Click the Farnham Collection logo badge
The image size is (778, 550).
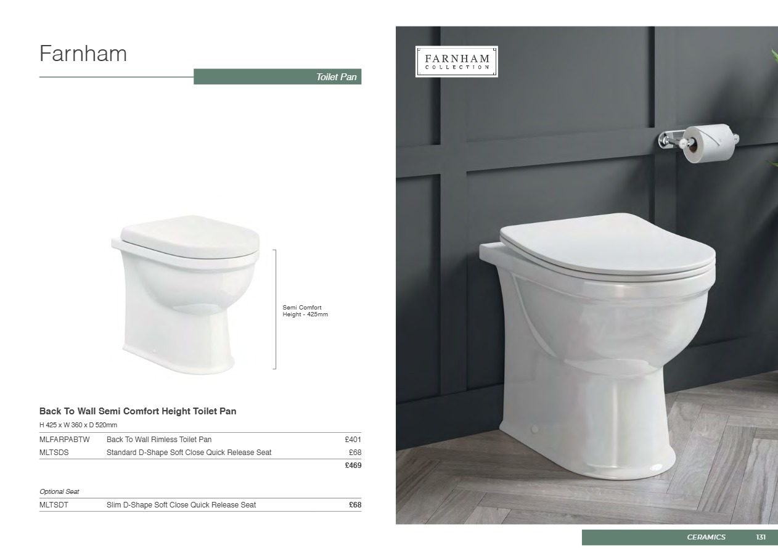[457, 61]
